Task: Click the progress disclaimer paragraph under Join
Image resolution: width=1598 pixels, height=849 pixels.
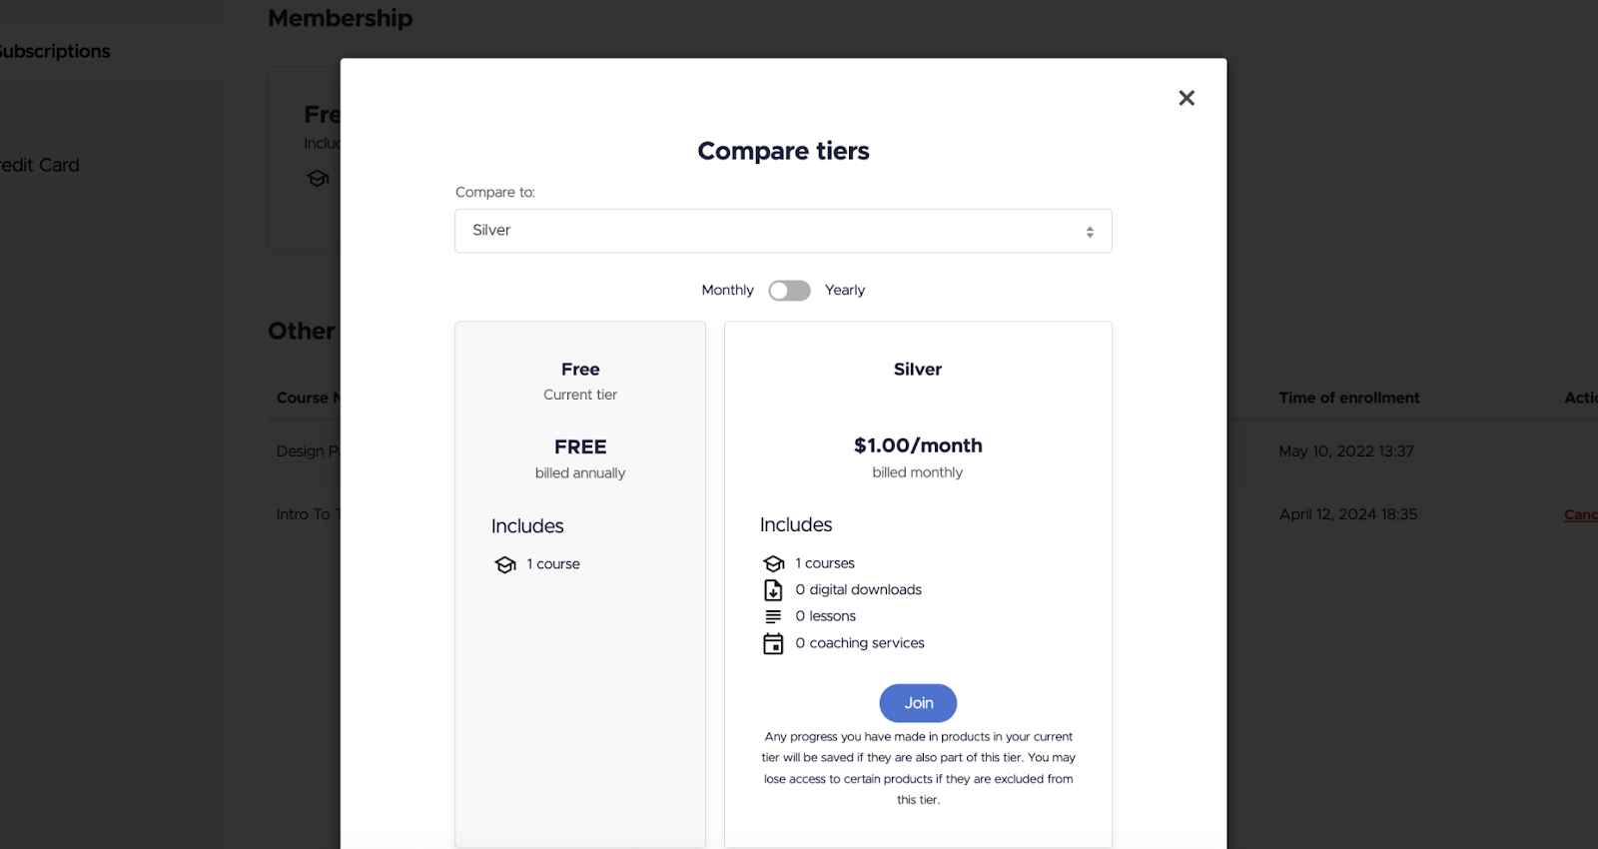Action: (918, 768)
